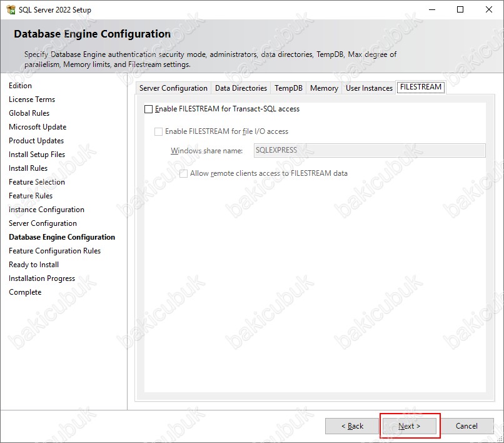Screen dimensions: 504x443
Task: Enable FILESTREAM for Transact-SQL access checkbox
Action: (x=148, y=109)
